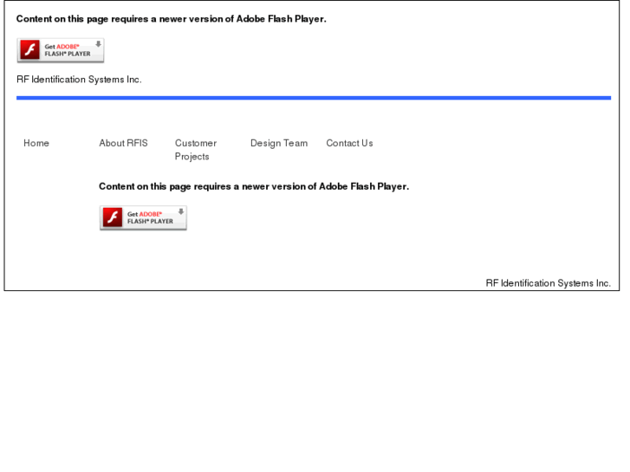630x472 pixels.
Task: Click the footer text 'RF Identification Systems Inc.'
Action: pyautogui.click(x=548, y=283)
